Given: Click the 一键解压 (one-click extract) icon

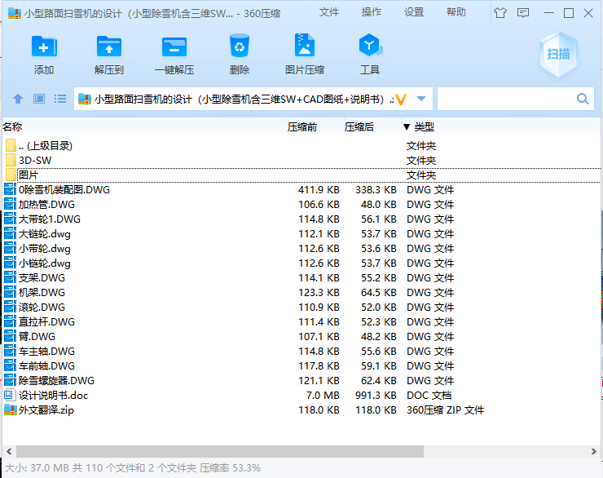Looking at the screenshot, I should 174,47.
